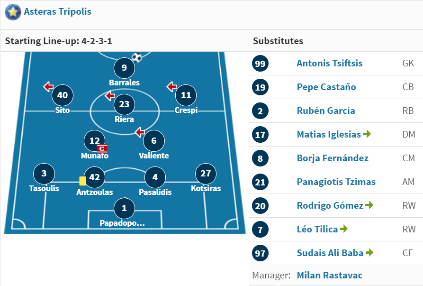Click the goal ball icon near Barrales
The width and height of the screenshot is (423, 286).
coord(137,57)
